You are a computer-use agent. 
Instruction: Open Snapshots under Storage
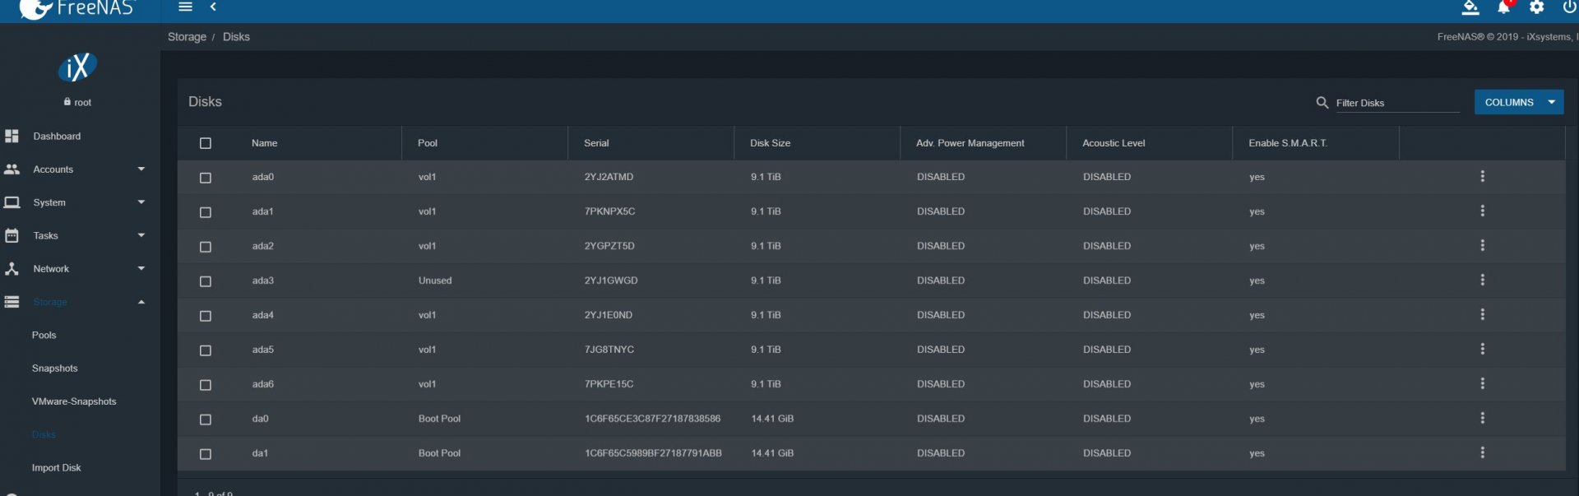point(54,369)
